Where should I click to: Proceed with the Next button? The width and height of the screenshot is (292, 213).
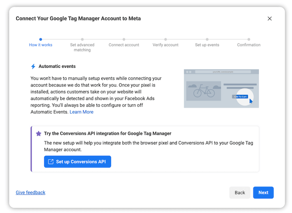263,192
